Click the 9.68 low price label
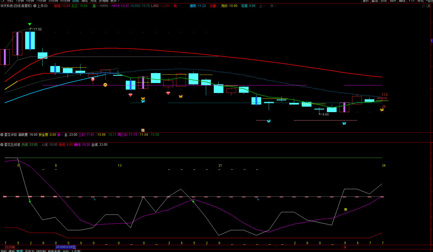This screenshot has width=433, height=252. coord(325,114)
